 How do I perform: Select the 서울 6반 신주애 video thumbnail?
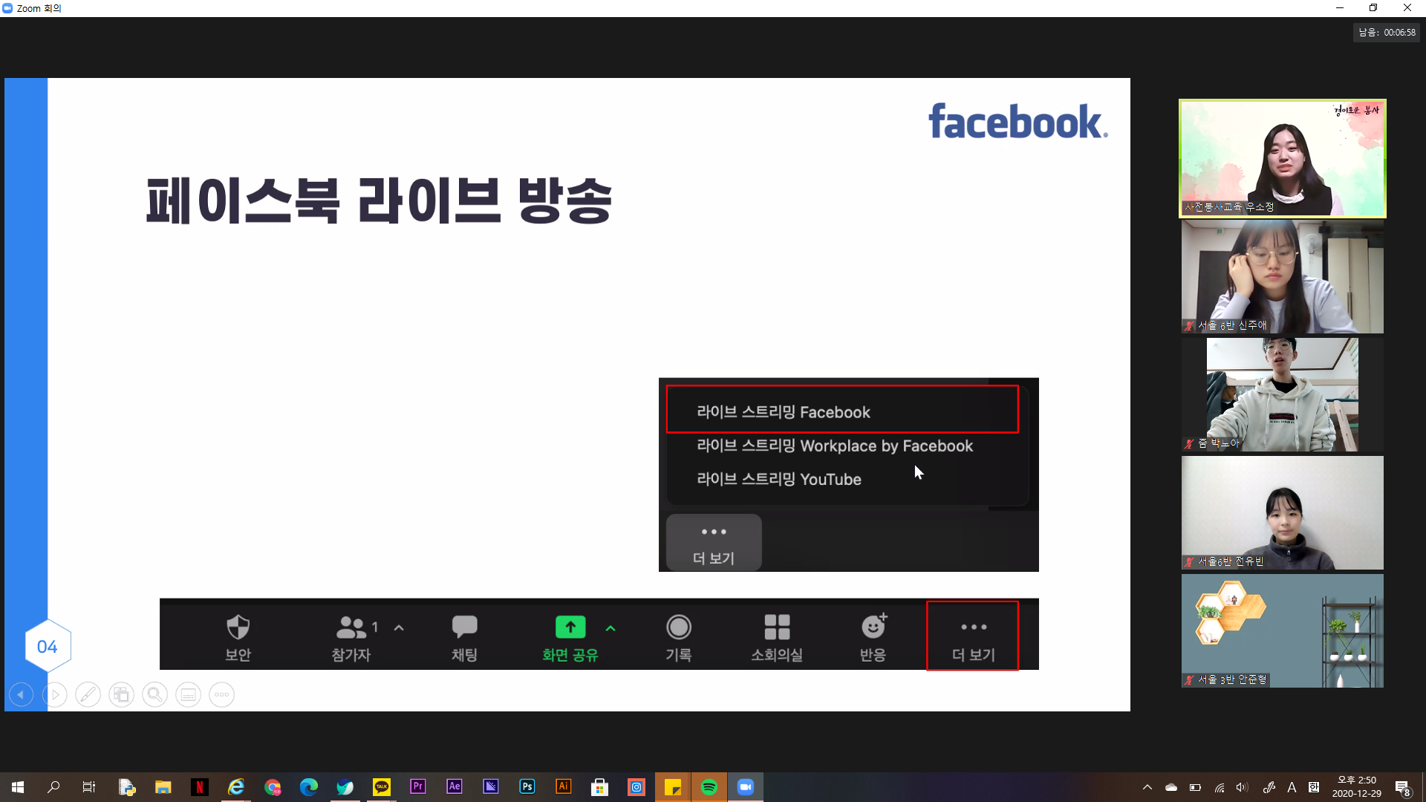[1283, 276]
